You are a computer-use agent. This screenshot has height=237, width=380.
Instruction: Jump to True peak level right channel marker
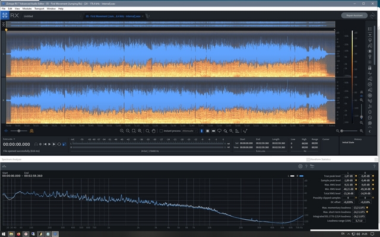[372, 176]
